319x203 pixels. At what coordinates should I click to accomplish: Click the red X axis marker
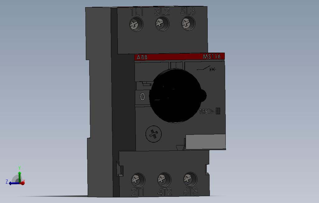[23, 183]
